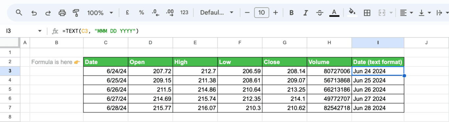Select row 8 header
449x122 pixels.
pos(10,117)
